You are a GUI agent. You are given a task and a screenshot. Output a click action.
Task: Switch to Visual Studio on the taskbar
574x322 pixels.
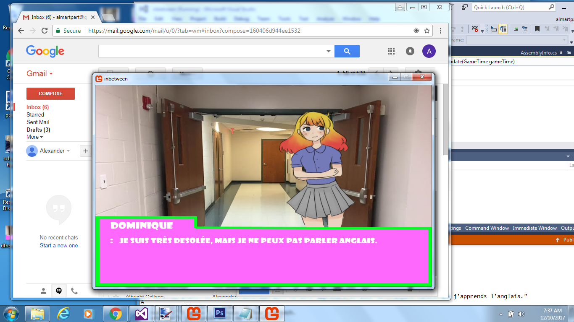(142, 314)
